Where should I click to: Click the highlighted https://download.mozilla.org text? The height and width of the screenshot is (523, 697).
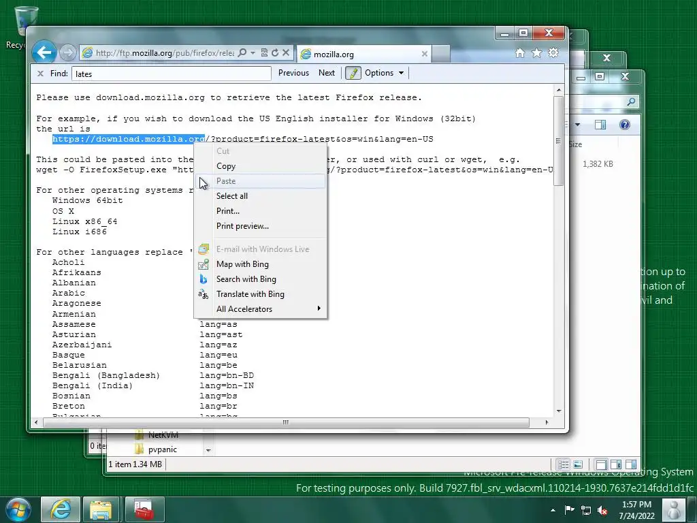[x=129, y=139]
